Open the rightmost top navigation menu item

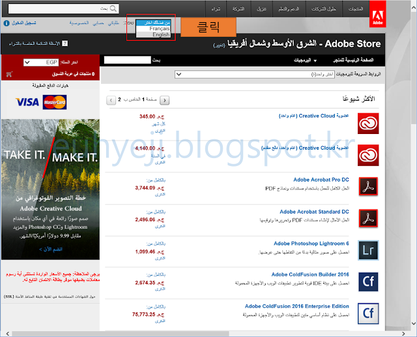356,8
